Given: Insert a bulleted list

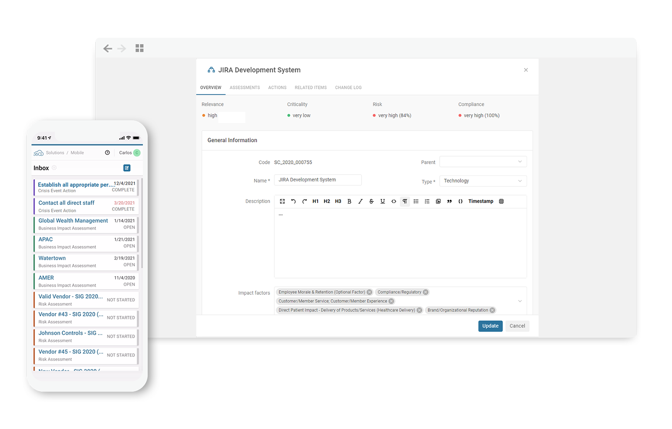Looking at the screenshot, I should 416,201.
